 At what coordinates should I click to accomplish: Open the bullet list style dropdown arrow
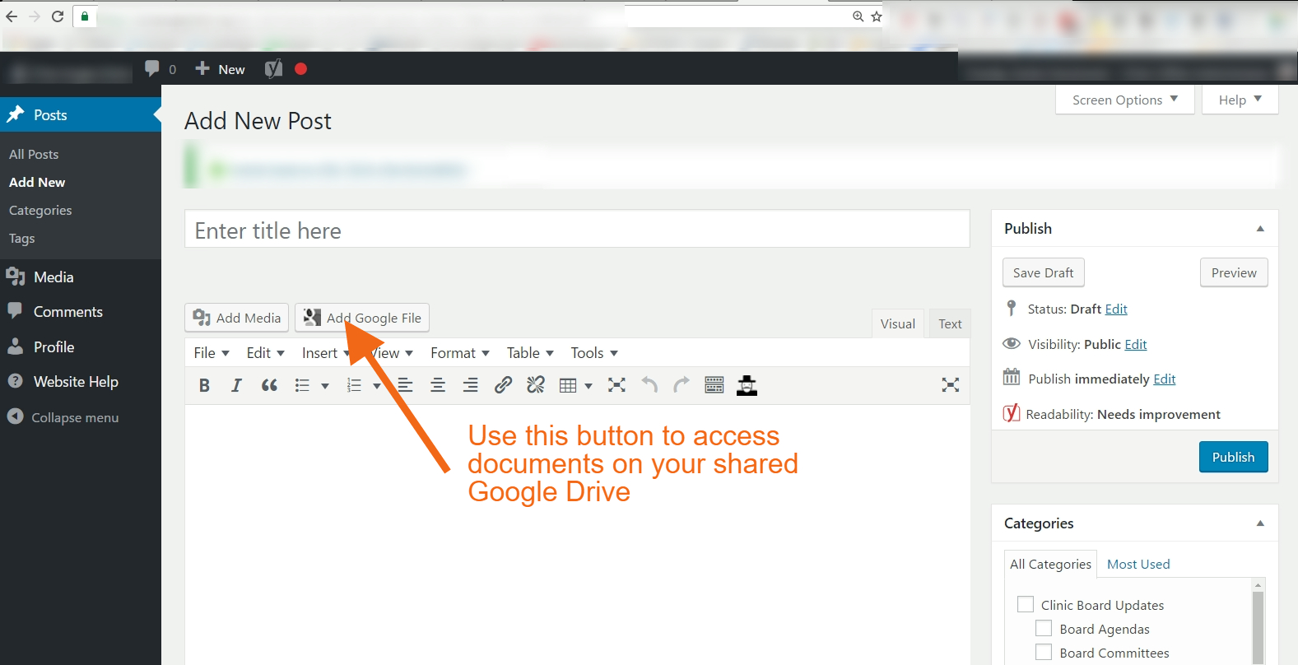click(325, 386)
